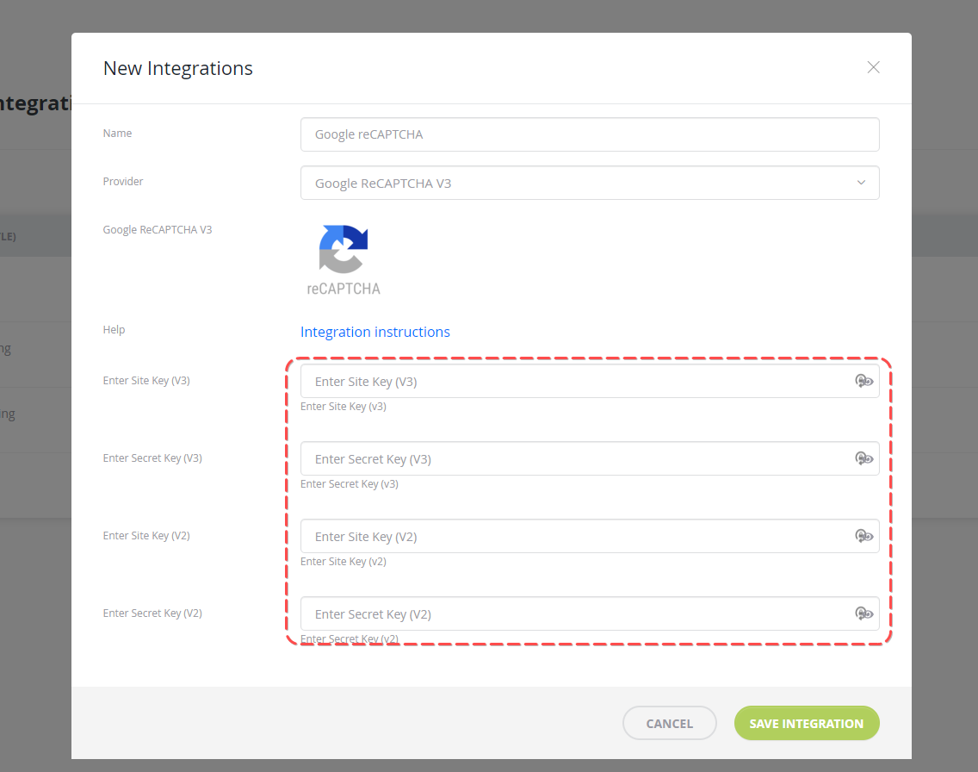Image resolution: width=978 pixels, height=772 pixels.
Task: Click the Cancel button
Action: 669,724
